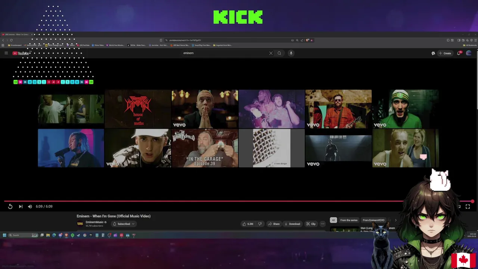Click the EminemMusic channel avatar
The height and width of the screenshot is (269, 478).
tap(80, 223)
